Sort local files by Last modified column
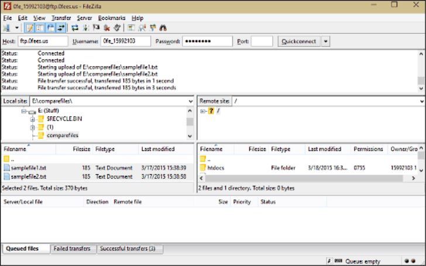Screen dimensions: 426x266 click(x=166, y=149)
